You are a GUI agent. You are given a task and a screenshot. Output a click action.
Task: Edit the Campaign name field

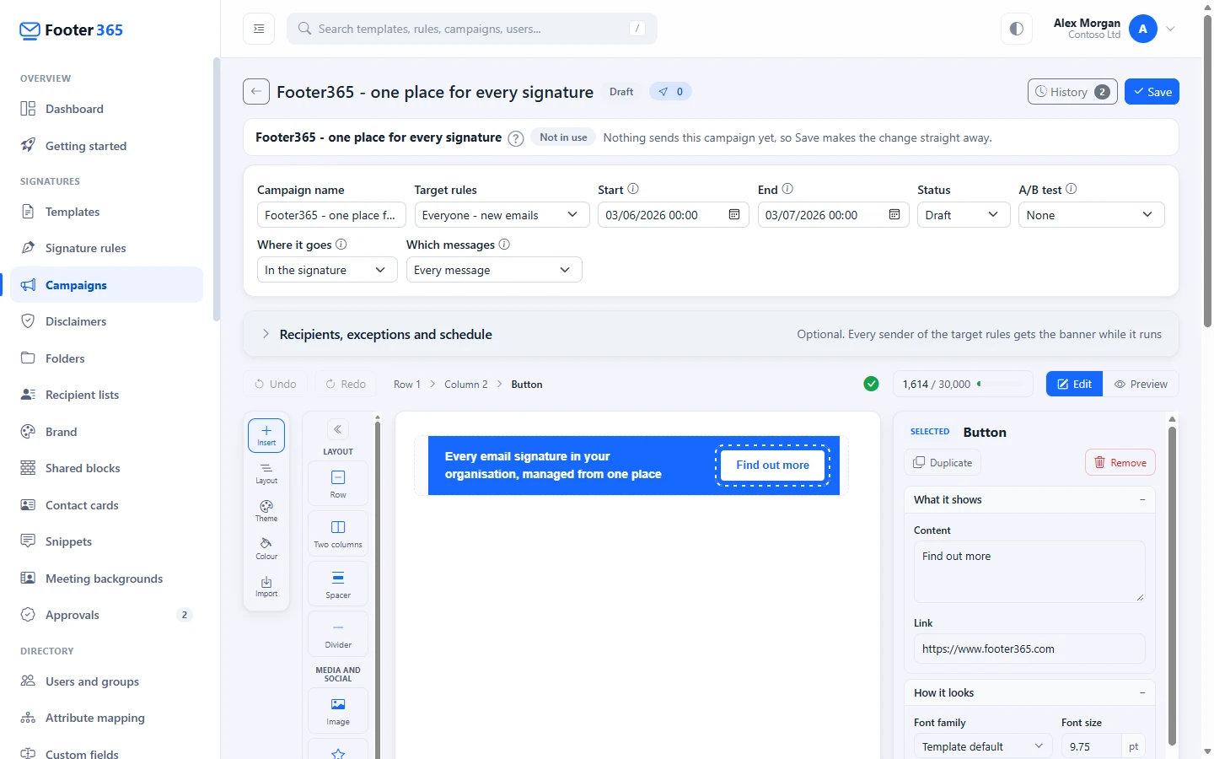point(331,215)
